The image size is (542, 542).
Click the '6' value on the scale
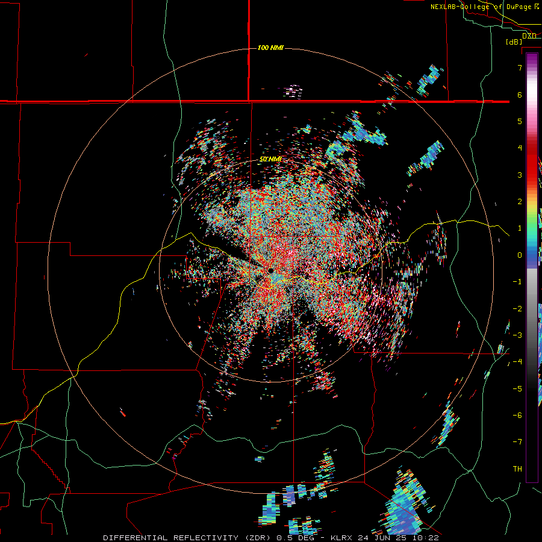(x=520, y=95)
